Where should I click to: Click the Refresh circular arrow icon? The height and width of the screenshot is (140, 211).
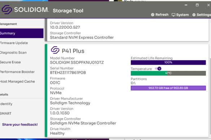click(153, 15)
